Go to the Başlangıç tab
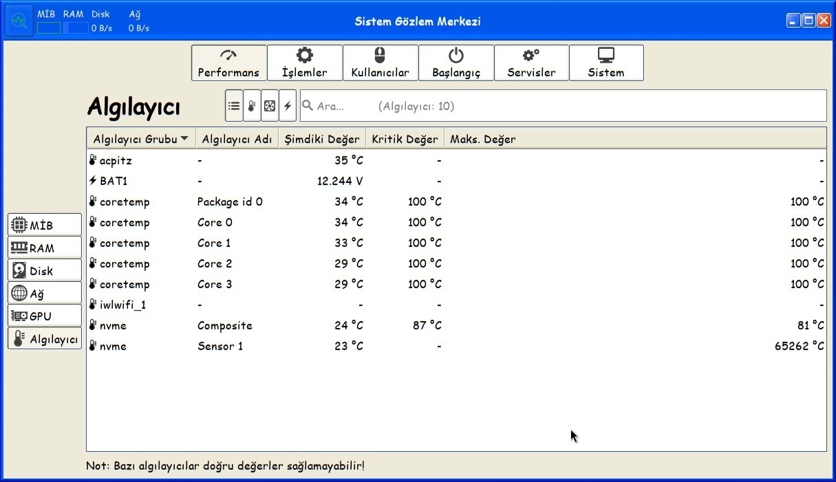This screenshot has height=482, width=836. pyautogui.click(x=456, y=63)
